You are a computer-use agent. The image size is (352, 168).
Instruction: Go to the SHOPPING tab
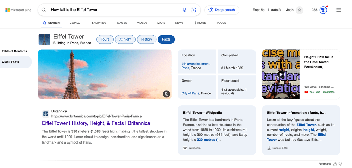[x=99, y=23]
